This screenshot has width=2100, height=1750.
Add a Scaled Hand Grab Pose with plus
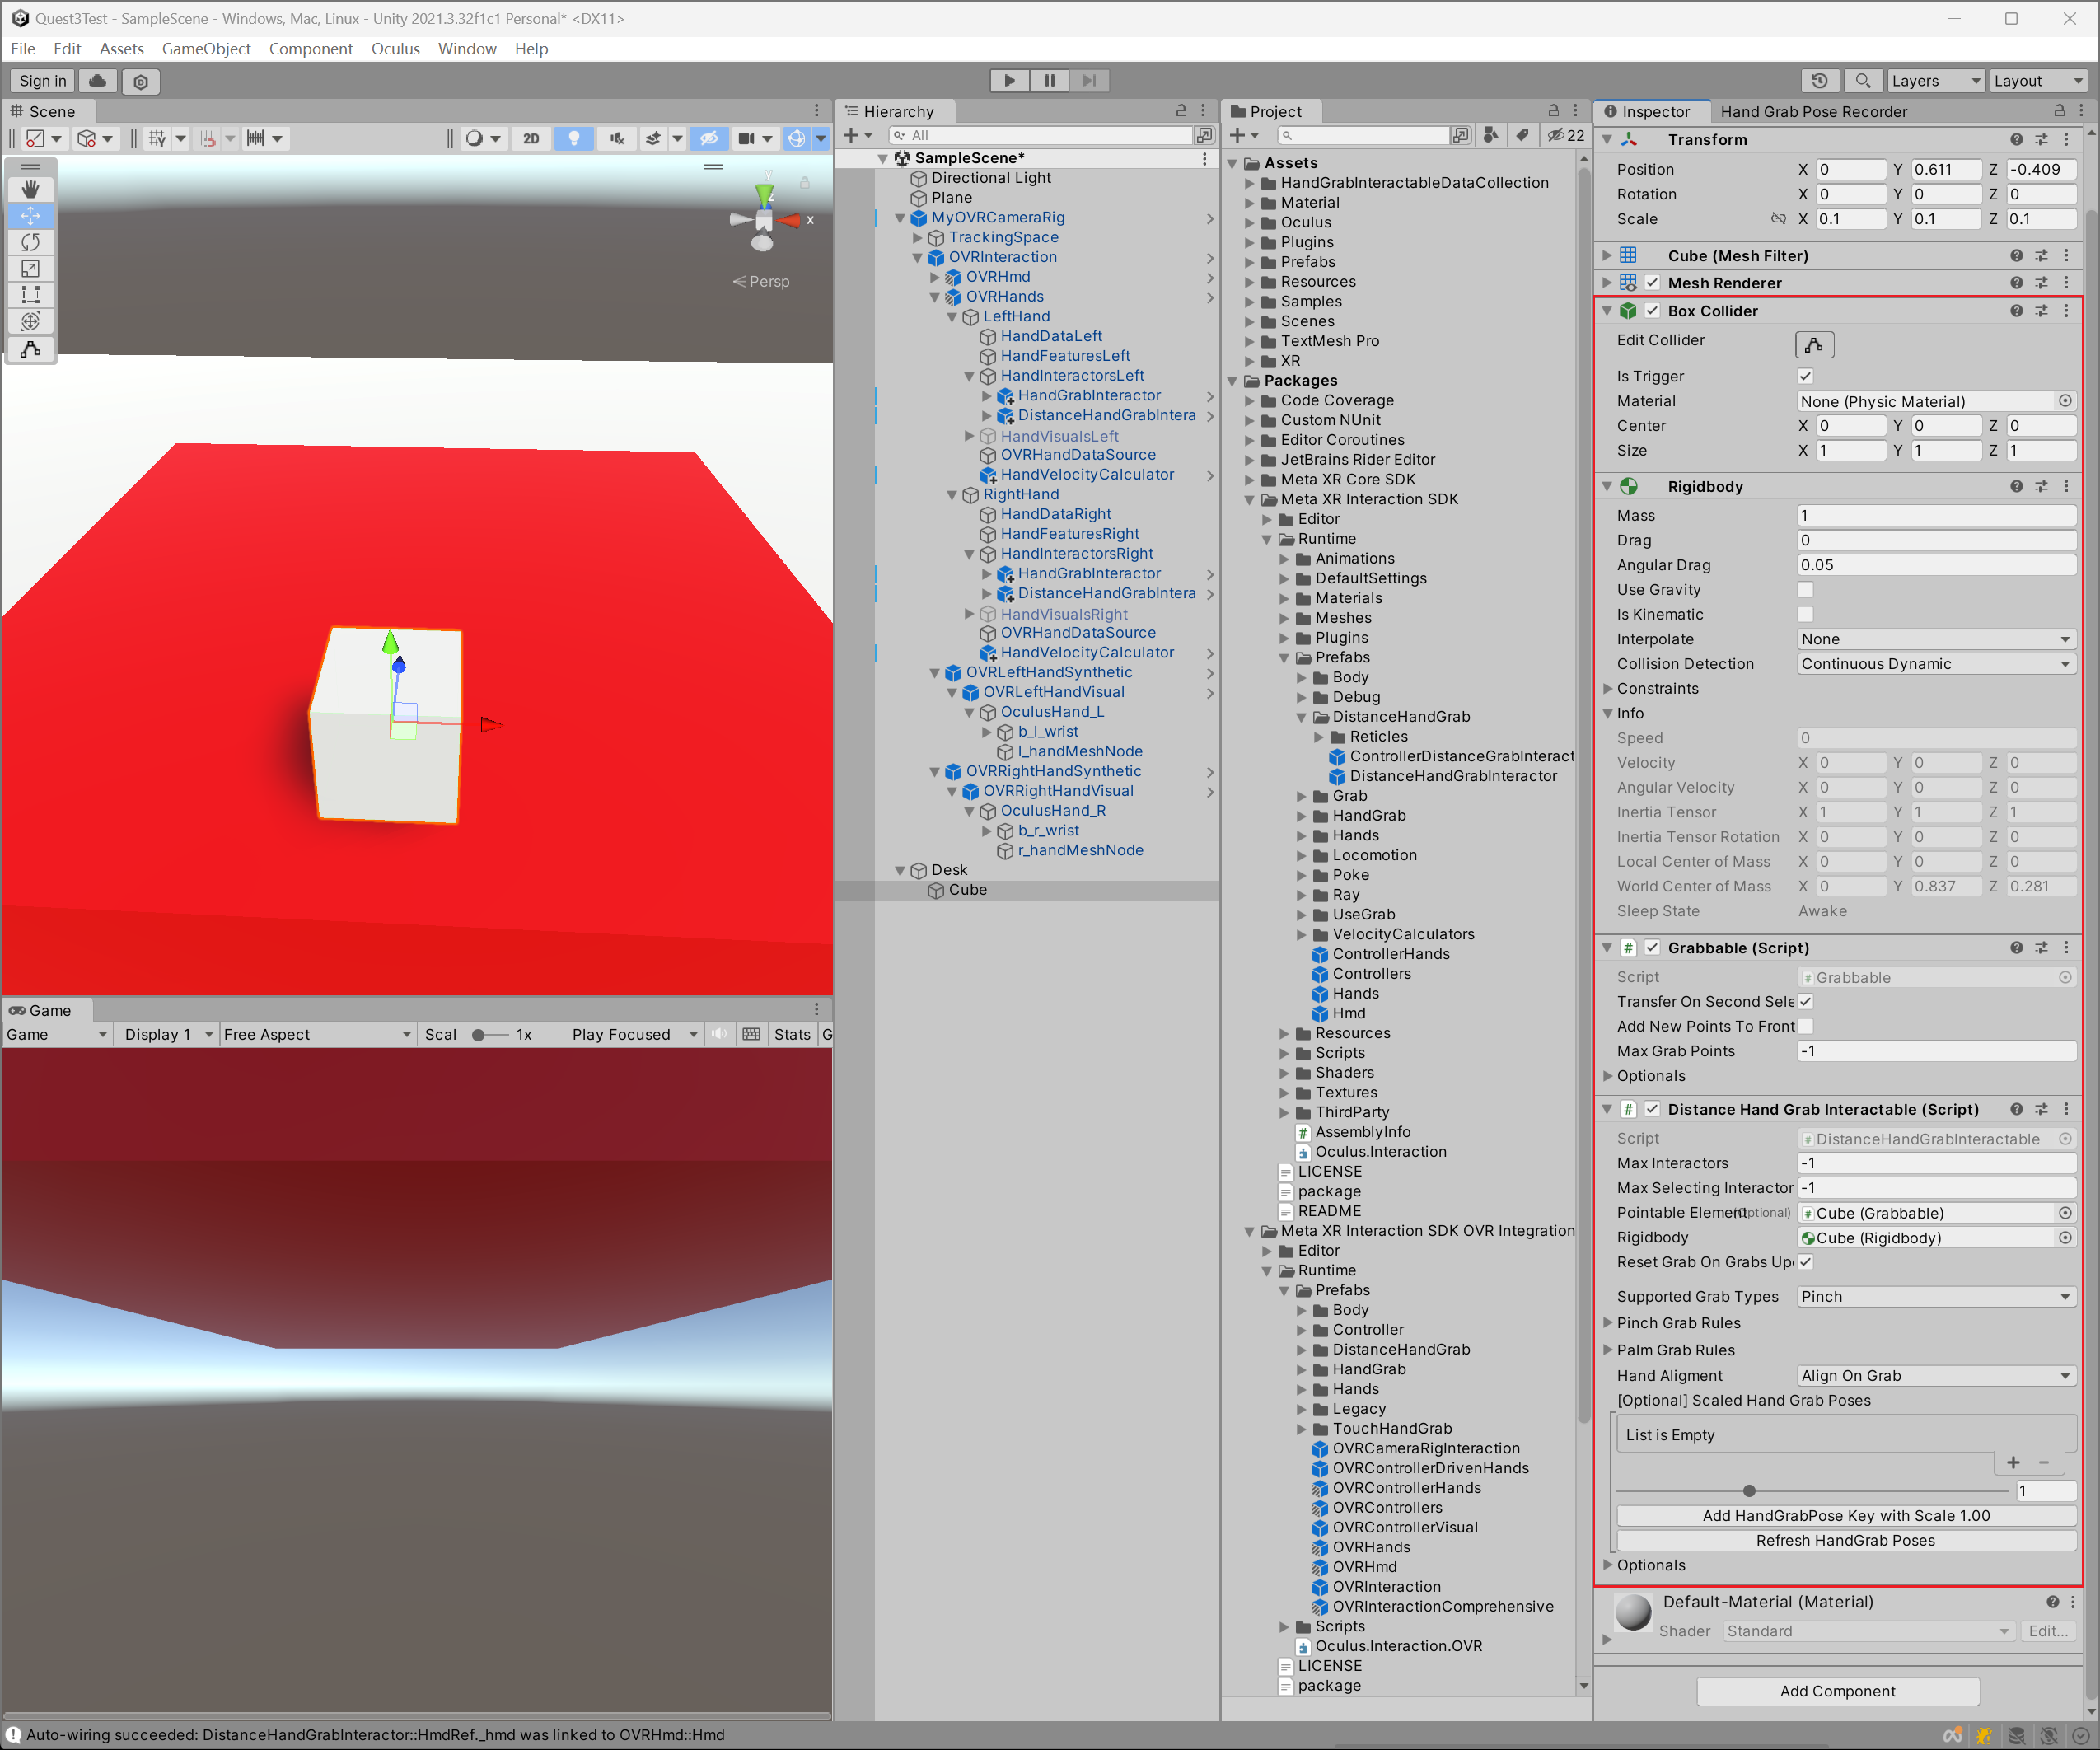(x=2013, y=1462)
